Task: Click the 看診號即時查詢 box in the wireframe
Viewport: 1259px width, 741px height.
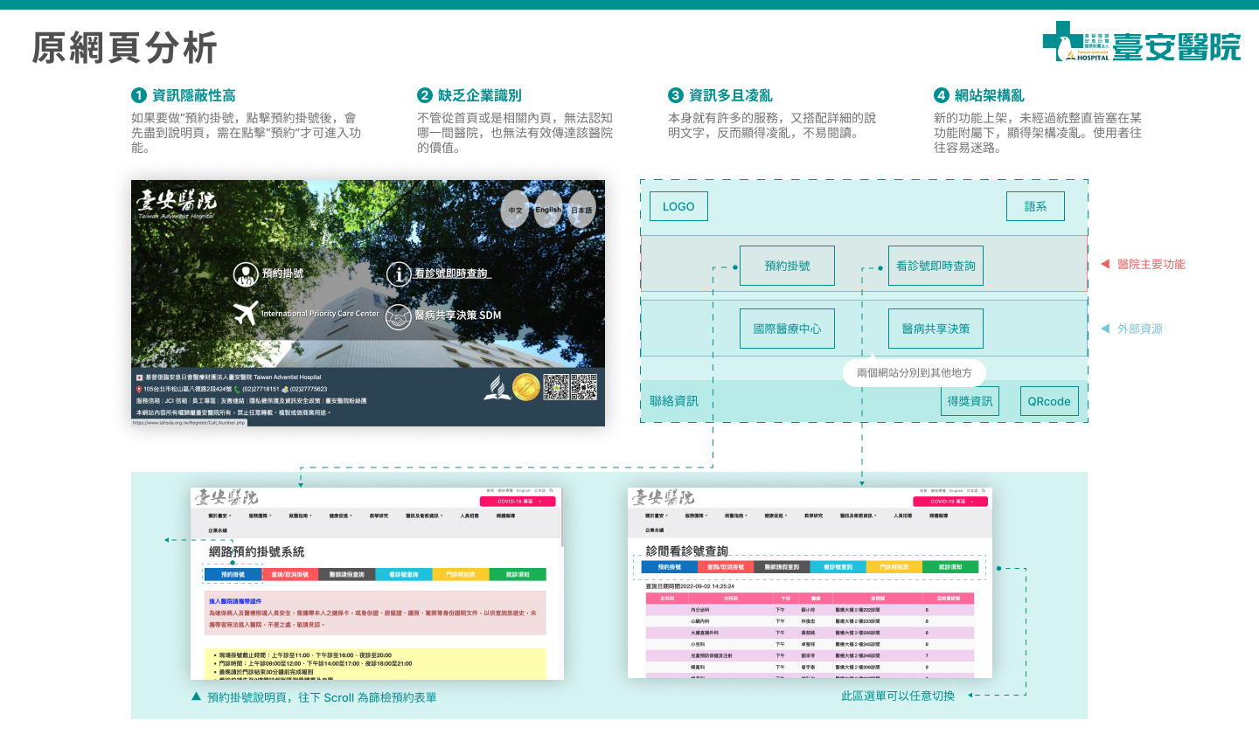Action: click(936, 266)
